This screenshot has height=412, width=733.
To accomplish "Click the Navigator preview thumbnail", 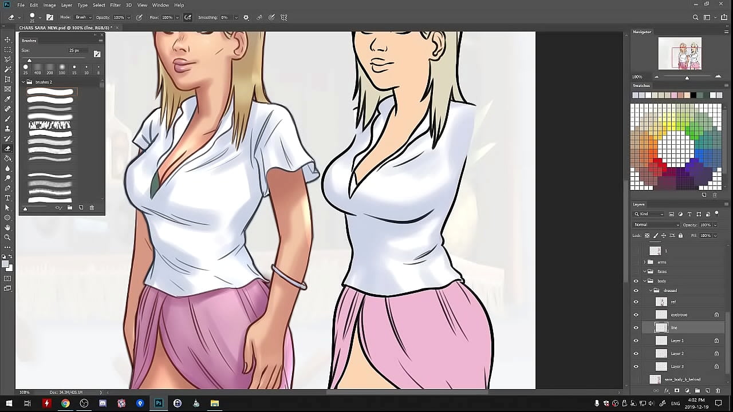I will 680,53.
